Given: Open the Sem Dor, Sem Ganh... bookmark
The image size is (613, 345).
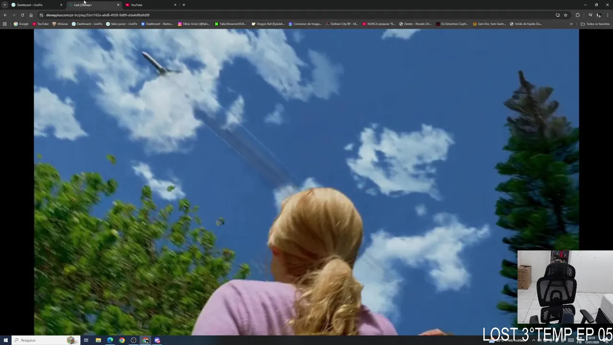Looking at the screenshot, I should pos(489,23).
